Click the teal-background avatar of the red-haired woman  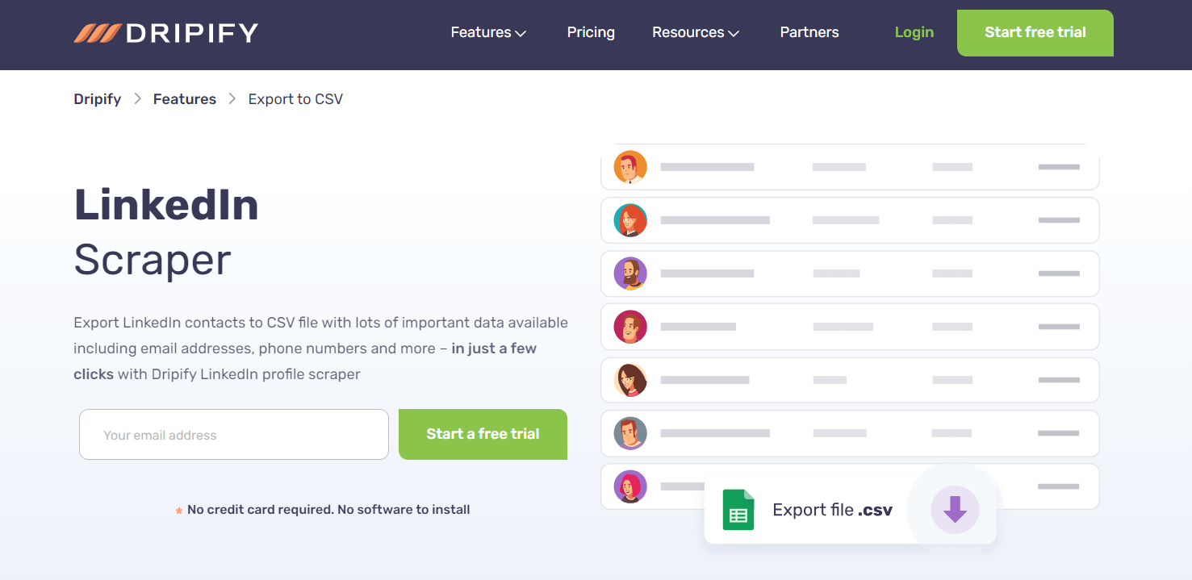click(630, 220)
